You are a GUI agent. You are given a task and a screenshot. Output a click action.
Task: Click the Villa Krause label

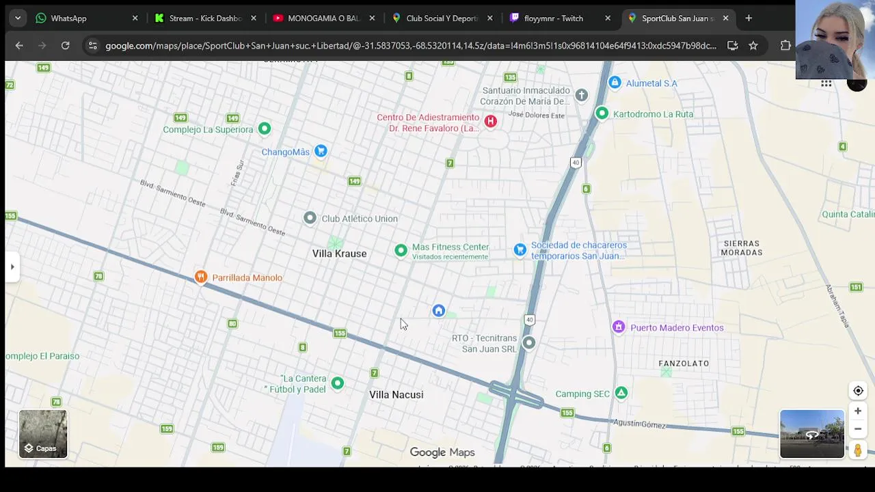(339, 254)
